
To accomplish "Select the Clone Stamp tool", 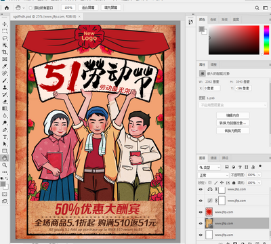I will [x=5, y=87].
